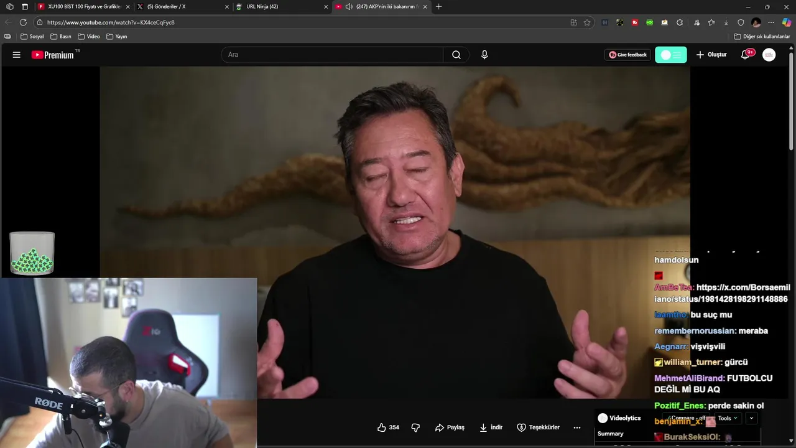Dislike the video with thumbs down
796x448 pixels.
[x=415, y=427]
